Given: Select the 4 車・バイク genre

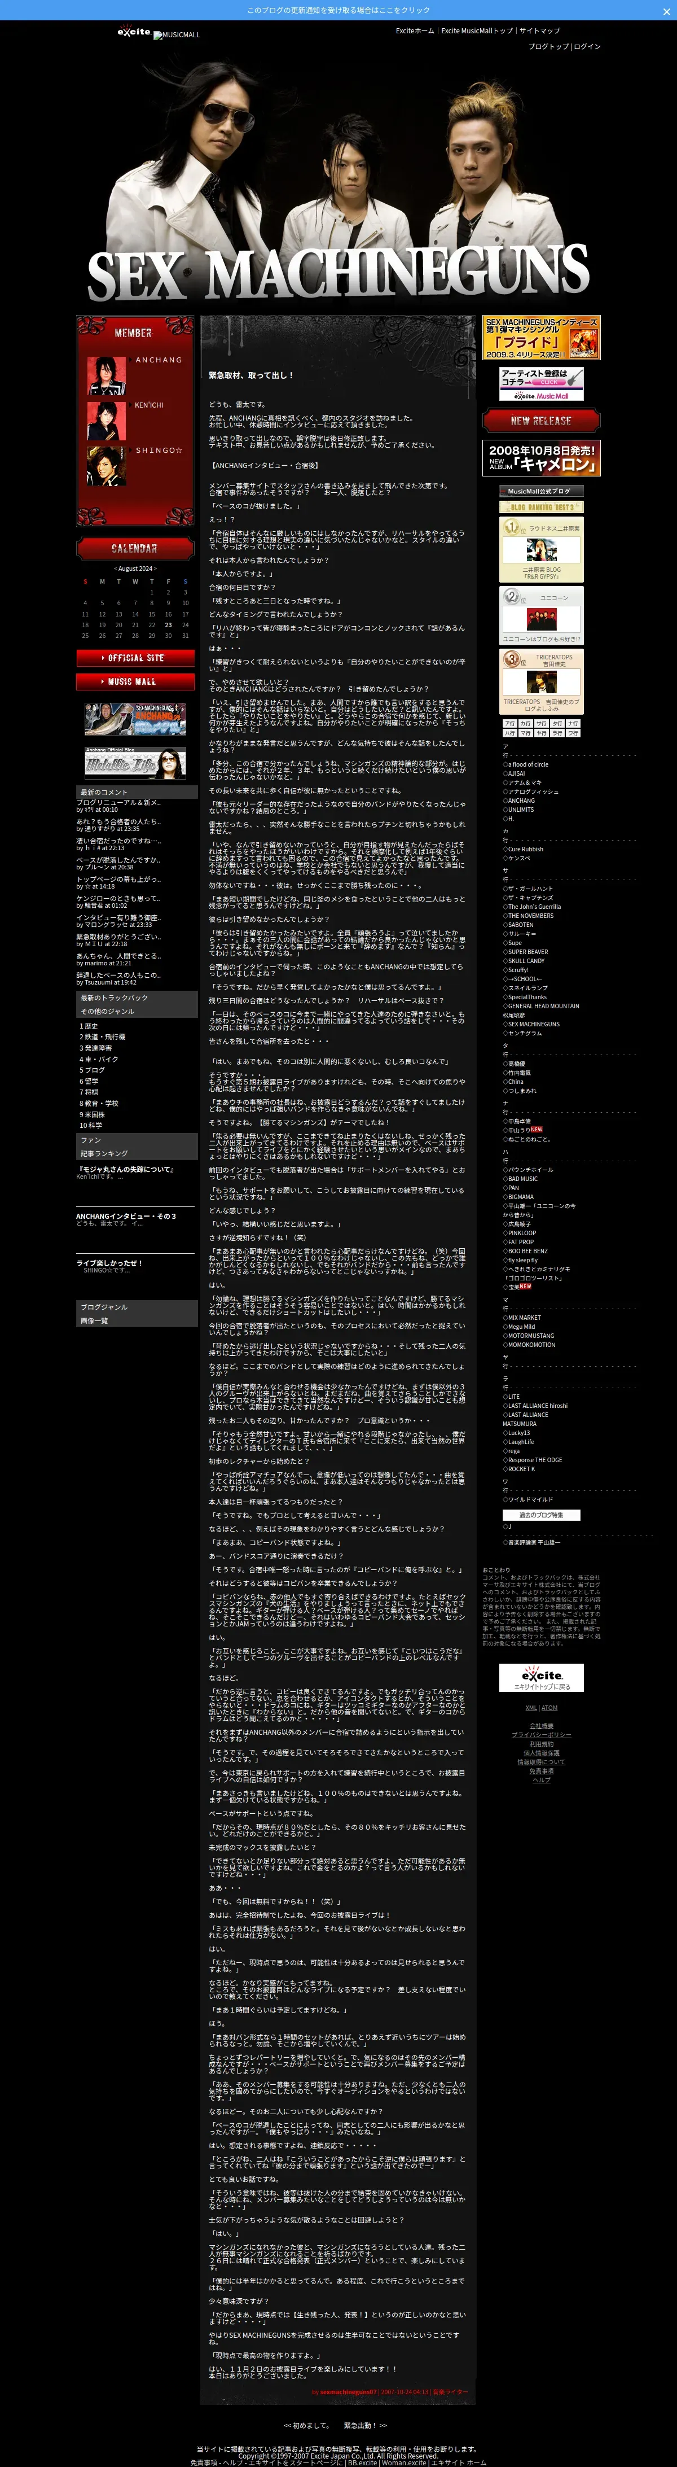Looking at the screenshot, I should click(100, 1059).
